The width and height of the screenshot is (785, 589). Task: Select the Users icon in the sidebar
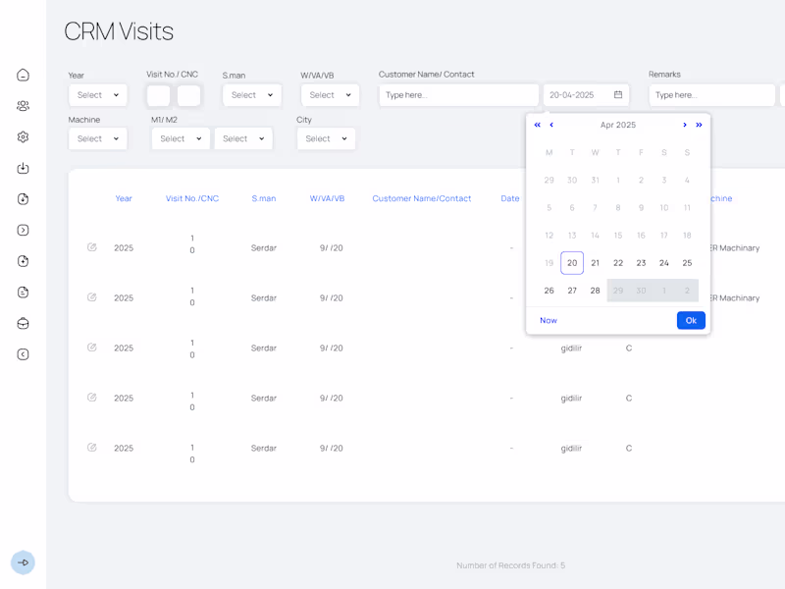pos(23,106)
